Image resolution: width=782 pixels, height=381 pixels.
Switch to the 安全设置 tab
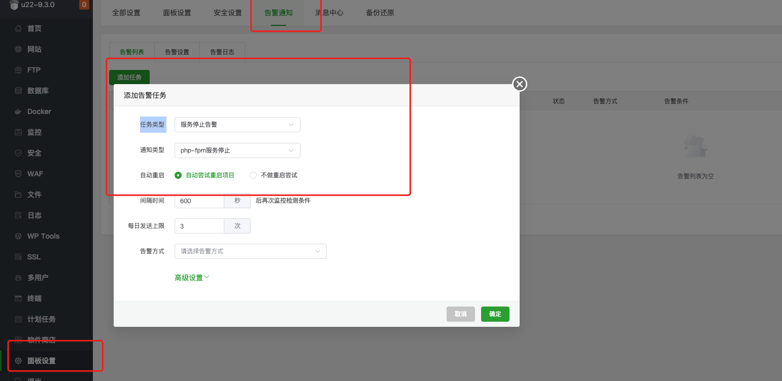coord(228,13)
